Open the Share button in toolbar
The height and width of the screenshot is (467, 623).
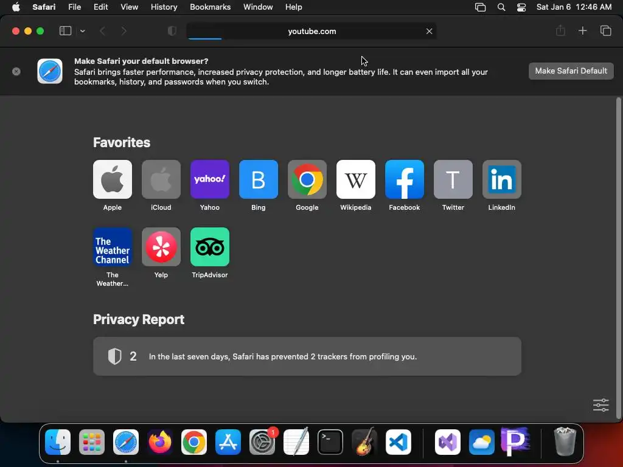point(560,30)
